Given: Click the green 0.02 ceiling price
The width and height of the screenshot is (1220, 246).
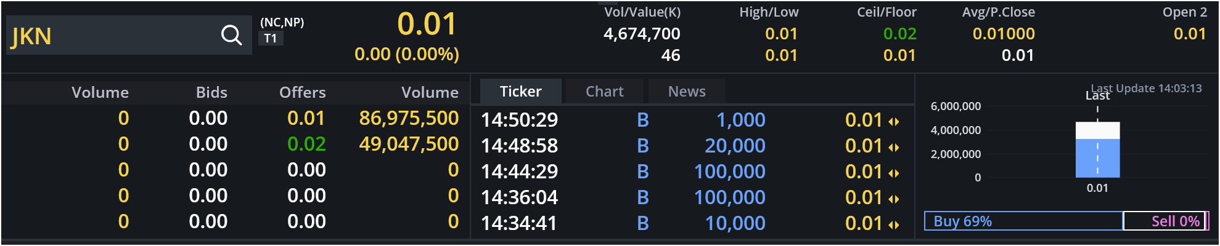Looking at the screenshot, I should (899, 34).
